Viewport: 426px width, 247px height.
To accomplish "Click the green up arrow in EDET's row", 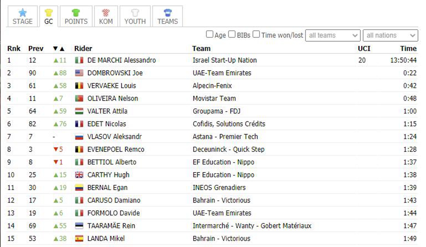I will [55, 124].
